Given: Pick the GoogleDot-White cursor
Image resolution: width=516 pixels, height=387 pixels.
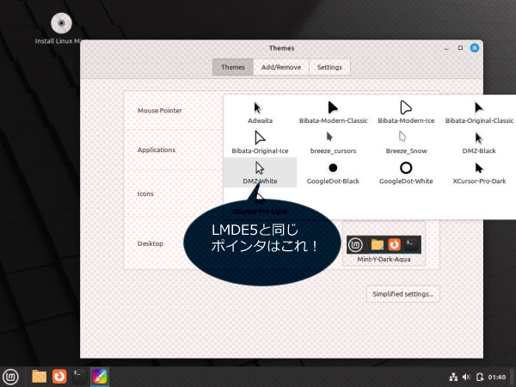Looking at the screenshot, I should (406, 173).
